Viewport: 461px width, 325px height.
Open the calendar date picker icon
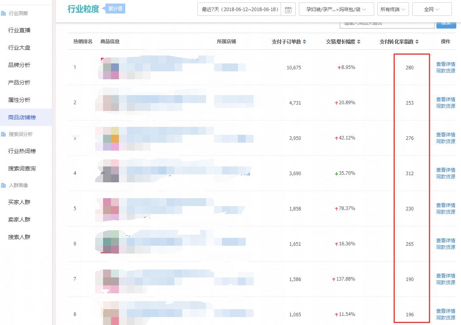(288, 10)
